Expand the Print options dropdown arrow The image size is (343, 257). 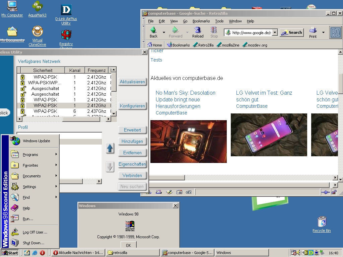323,32
